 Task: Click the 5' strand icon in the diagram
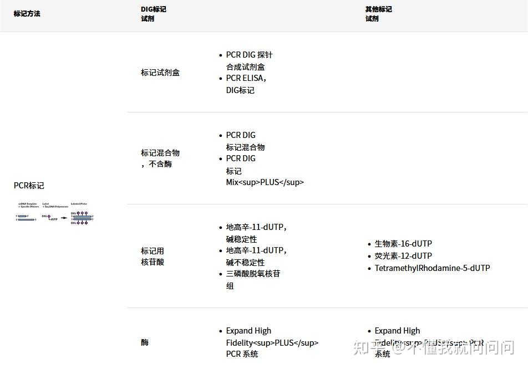(17, 216)
